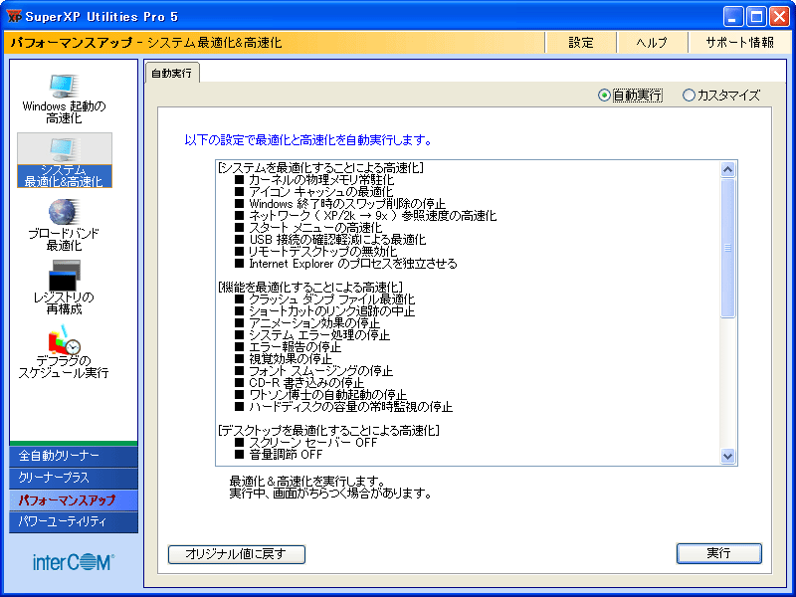Click the settings list scrollbar thumb
Viewport: 796px width, 597px height.
pyautogui.click(x=727, y=248)
